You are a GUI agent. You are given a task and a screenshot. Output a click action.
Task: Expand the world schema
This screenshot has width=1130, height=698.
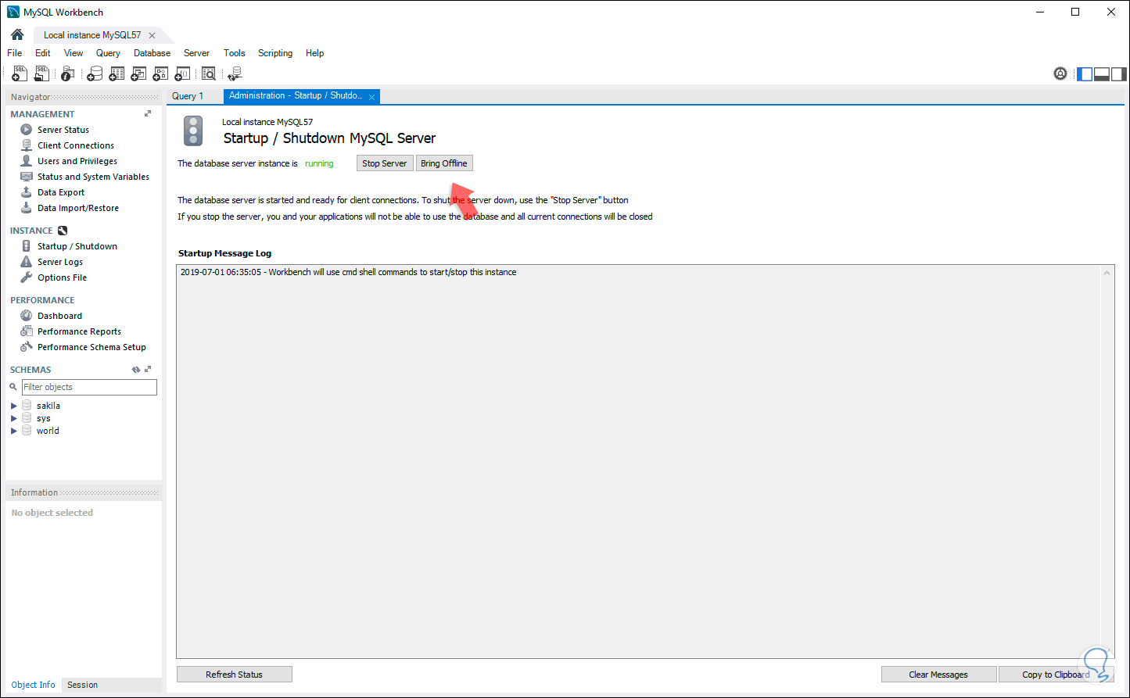14,431
